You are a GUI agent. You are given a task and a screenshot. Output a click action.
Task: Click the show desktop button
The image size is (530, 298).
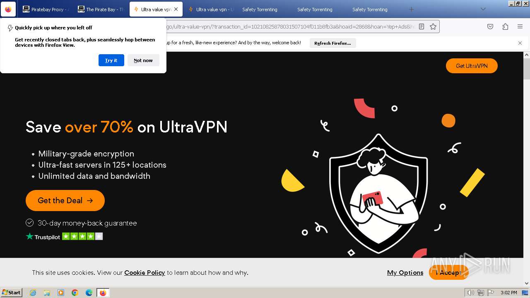(x=525, y=293)
